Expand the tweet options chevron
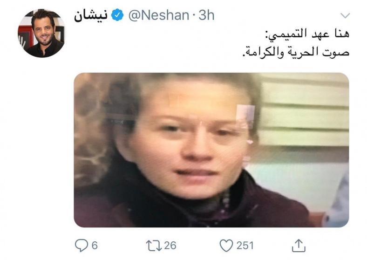This screenshot has height=260, width=367. pyautogui.click(x=345, y=16)
